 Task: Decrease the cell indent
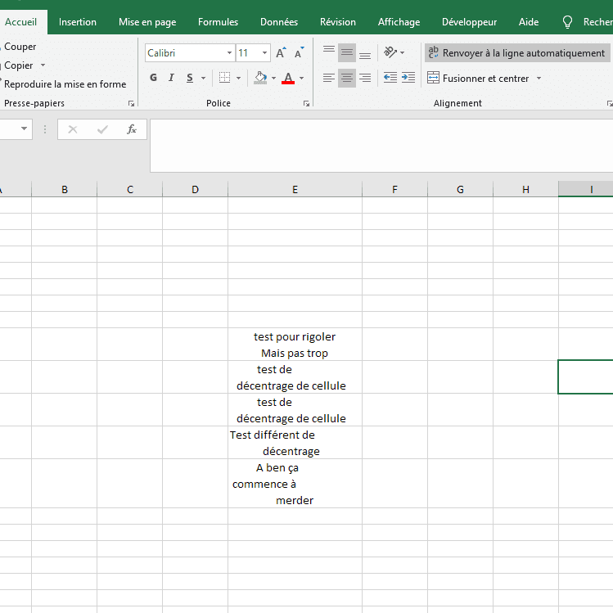click(x=390, y=78)
